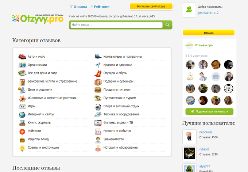The width and height of the screenshot is (248, 172).
Task: Open the Техника и оборудование category link
Action: coord(121,114)
